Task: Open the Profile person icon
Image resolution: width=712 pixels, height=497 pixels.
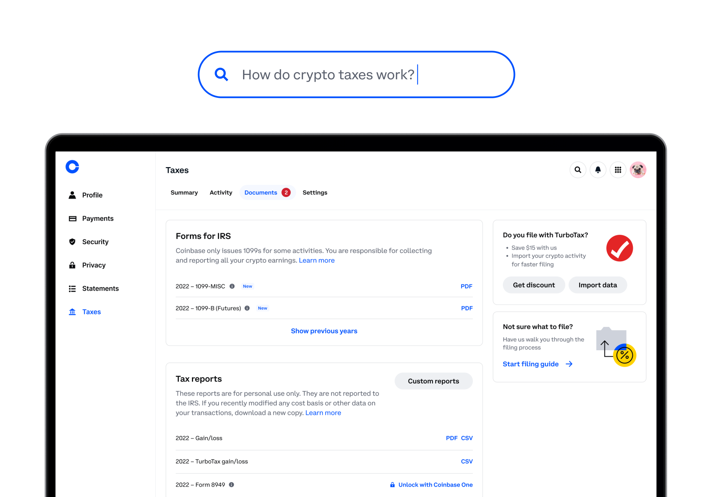Action: coord(72,195)
